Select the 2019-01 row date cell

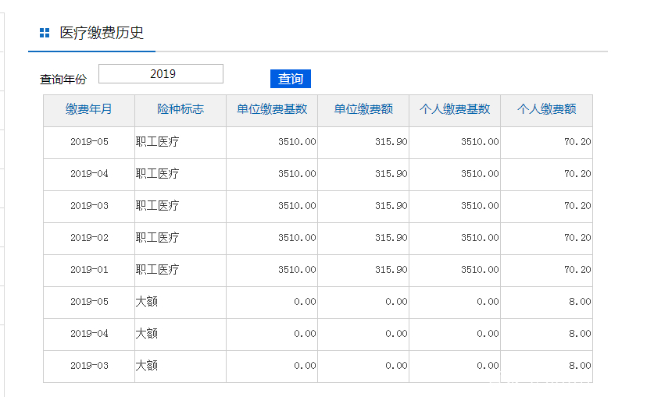[x=89, y=270]
